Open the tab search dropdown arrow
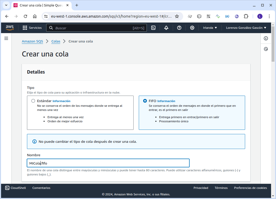Screen dimensions: 276x199 pos(6,5)
